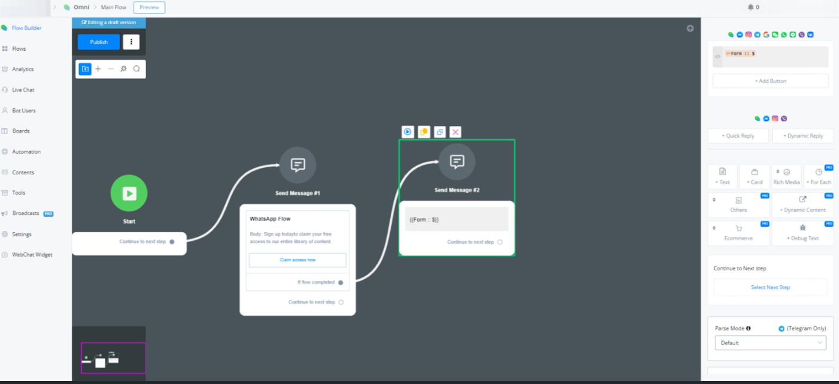Viewport: 839px width, 384px height.
Task: Click the yellow copy icon above Send Message #2
Action: tap(424, 132)
